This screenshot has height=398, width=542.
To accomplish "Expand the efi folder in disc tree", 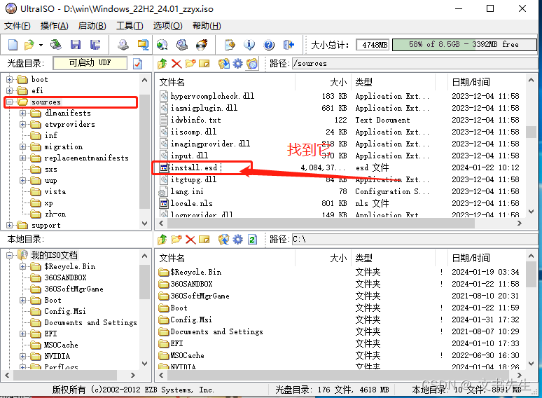I will 9,90.
